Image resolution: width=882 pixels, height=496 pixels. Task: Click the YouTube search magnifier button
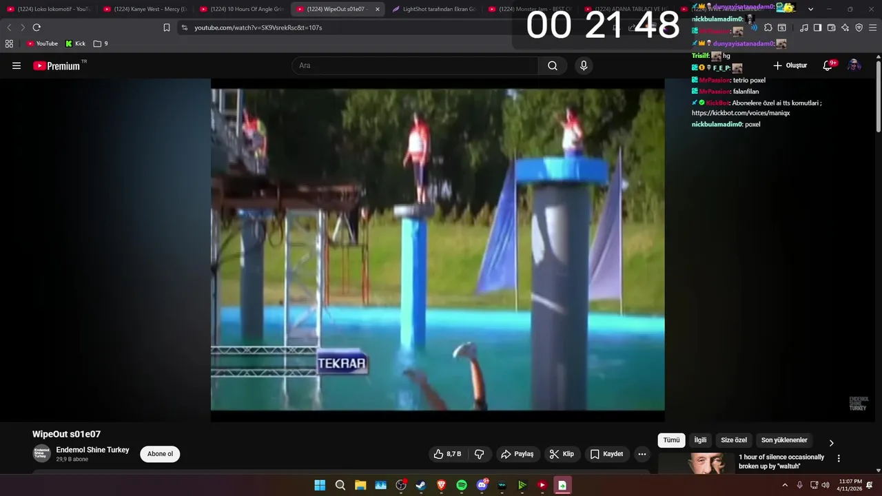553,65
